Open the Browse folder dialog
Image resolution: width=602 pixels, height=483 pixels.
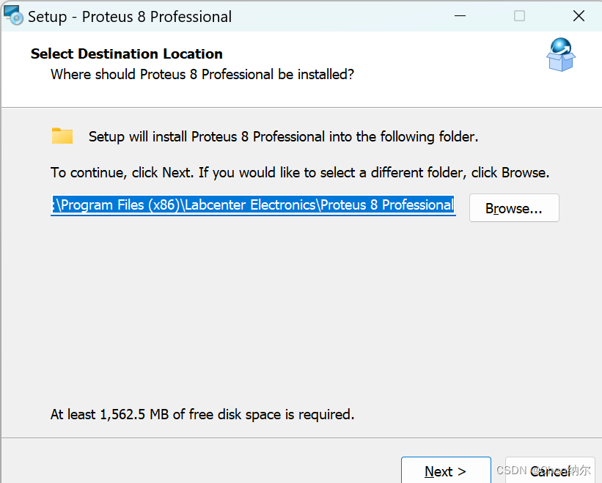(514, 208)
